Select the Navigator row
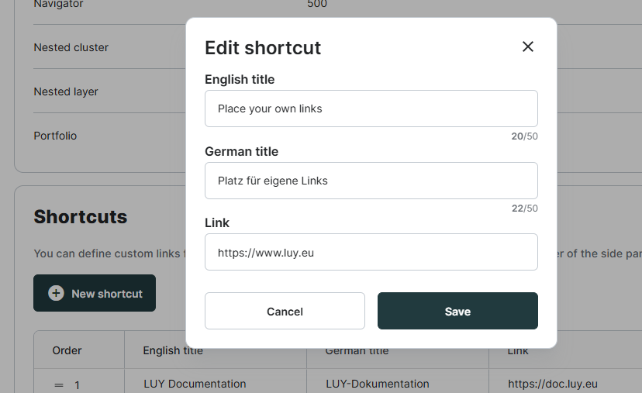Image resolution: width=642 pixels, height=393 pixels. click(x=58, y=5)
